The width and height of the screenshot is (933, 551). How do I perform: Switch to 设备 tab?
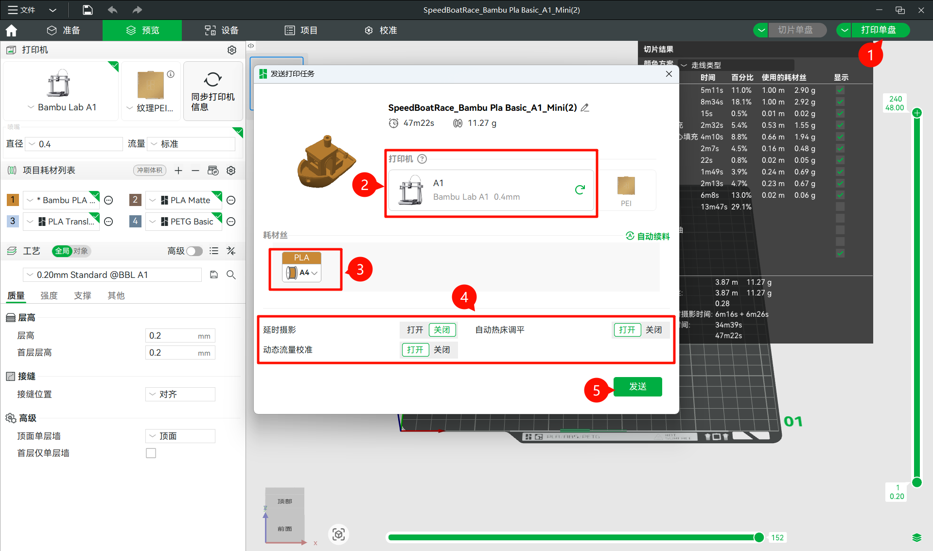pos(222,30)
